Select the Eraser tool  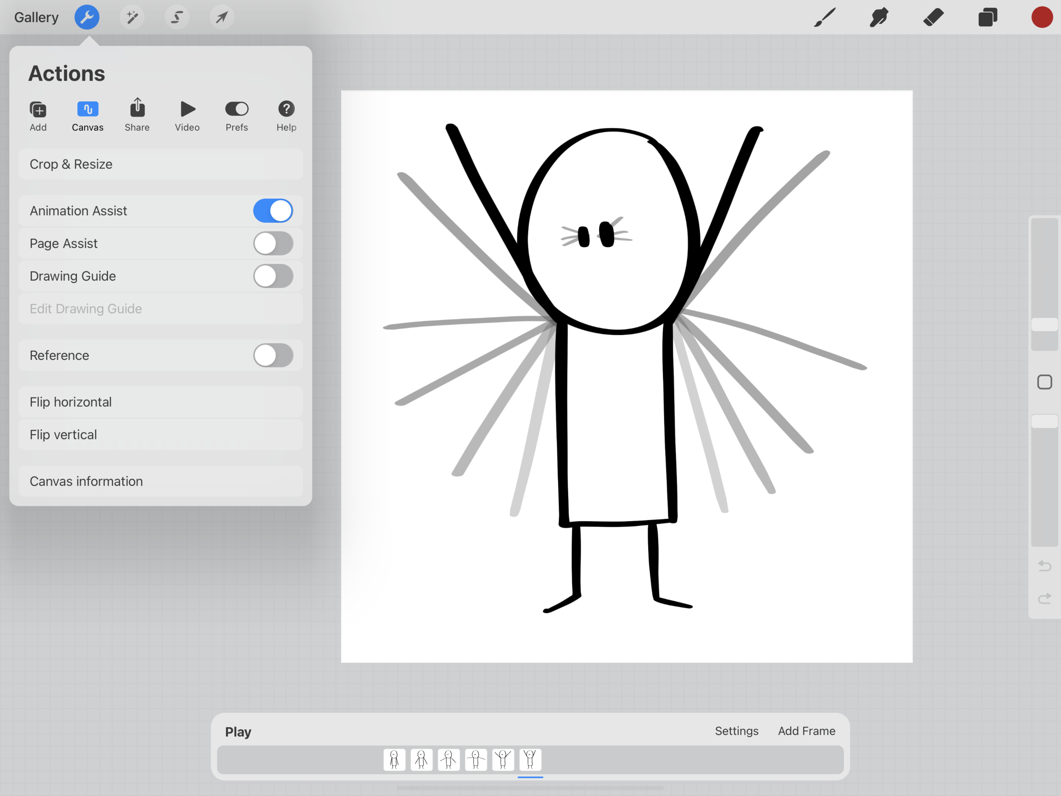pos(933,17)
